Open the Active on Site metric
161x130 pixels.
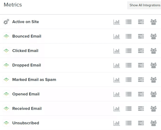point(26,22)
